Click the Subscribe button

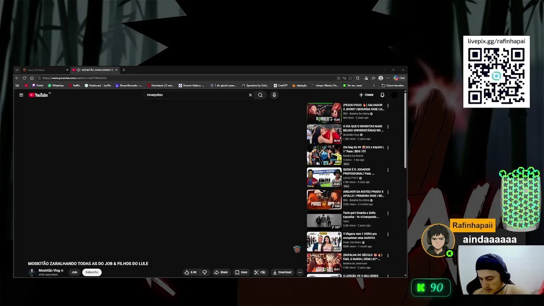point(92,272)
